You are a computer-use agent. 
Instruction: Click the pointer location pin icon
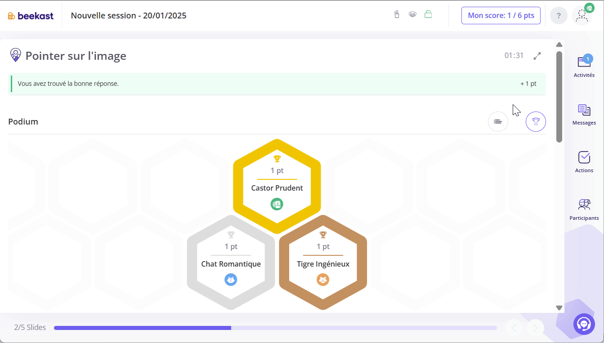tap(16, 55)
